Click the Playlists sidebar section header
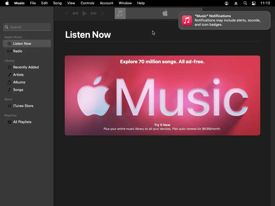Screen dimensions: 275x206 10,115
